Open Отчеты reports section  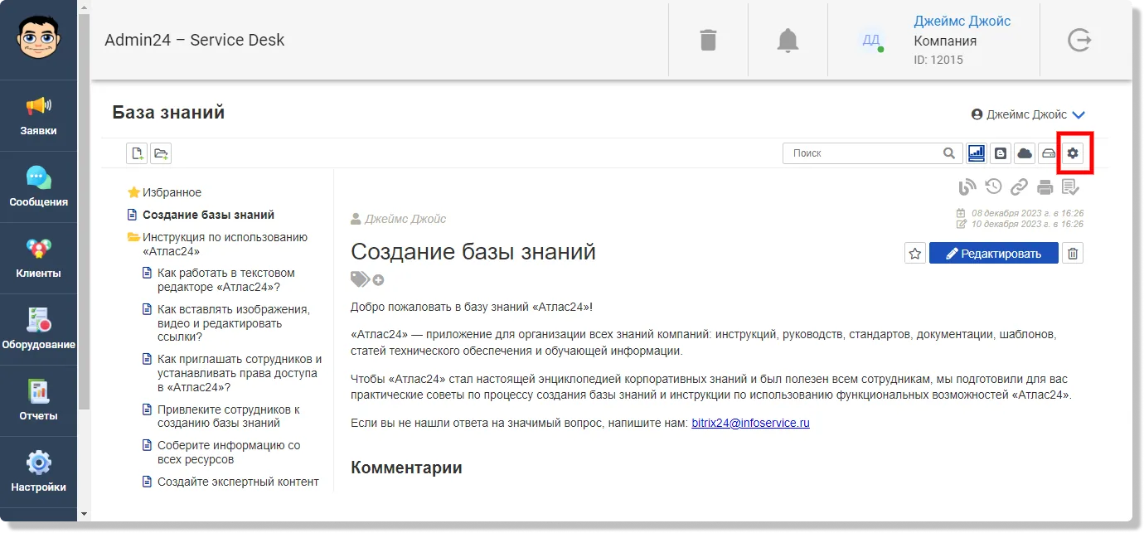pyautogui.click(x=38, y=400)
